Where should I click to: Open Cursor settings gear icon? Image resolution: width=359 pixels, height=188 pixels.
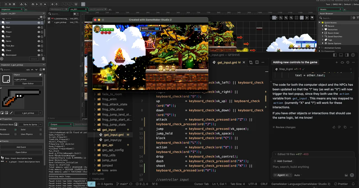353,55
